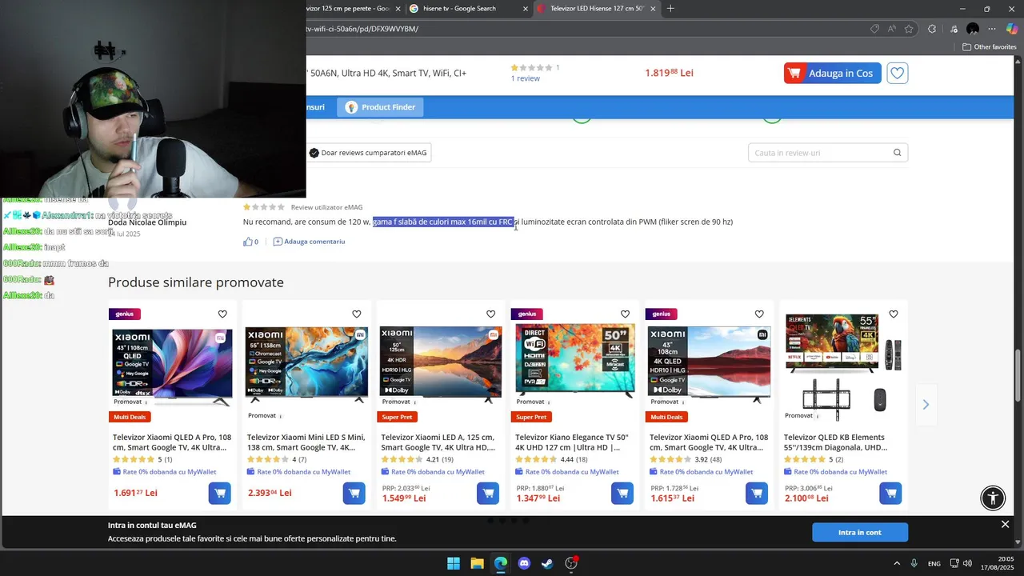This screenshot has width=1024, height=576.
Task: Click the microphone icon in system tray
Action: click(914, 563)
